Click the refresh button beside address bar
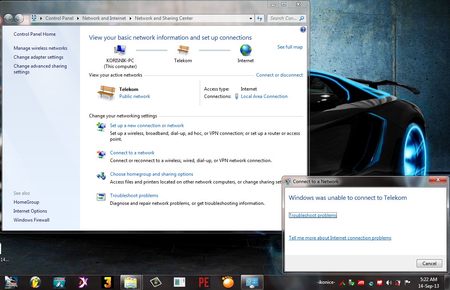This screenshot has width=450, height=290. coord(260,18)
